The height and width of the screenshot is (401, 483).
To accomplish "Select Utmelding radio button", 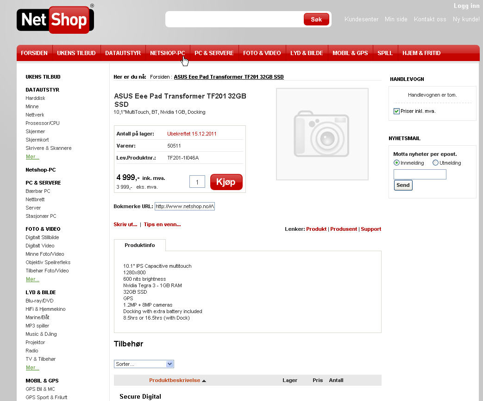I will 435,163.
